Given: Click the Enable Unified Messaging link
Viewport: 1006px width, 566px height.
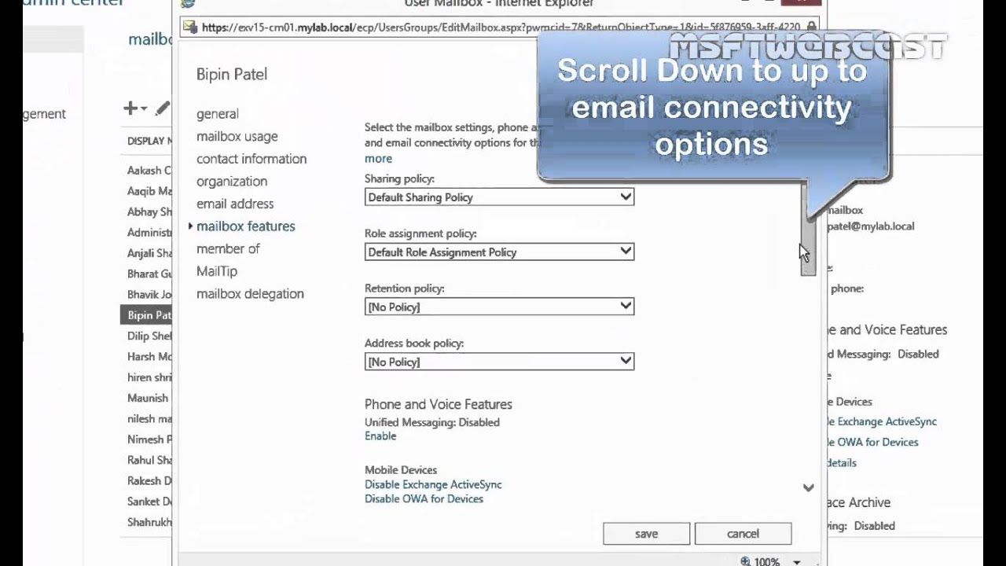Looking at the screenshot, I should 380,436.
